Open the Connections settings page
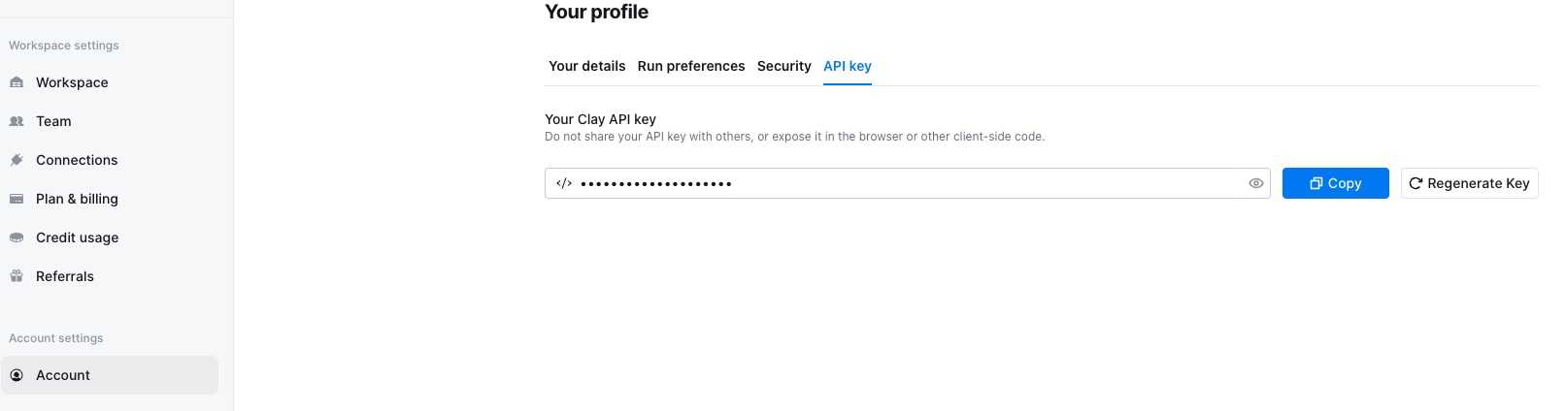The image size is (1566, 411). (x=110, y=160)
